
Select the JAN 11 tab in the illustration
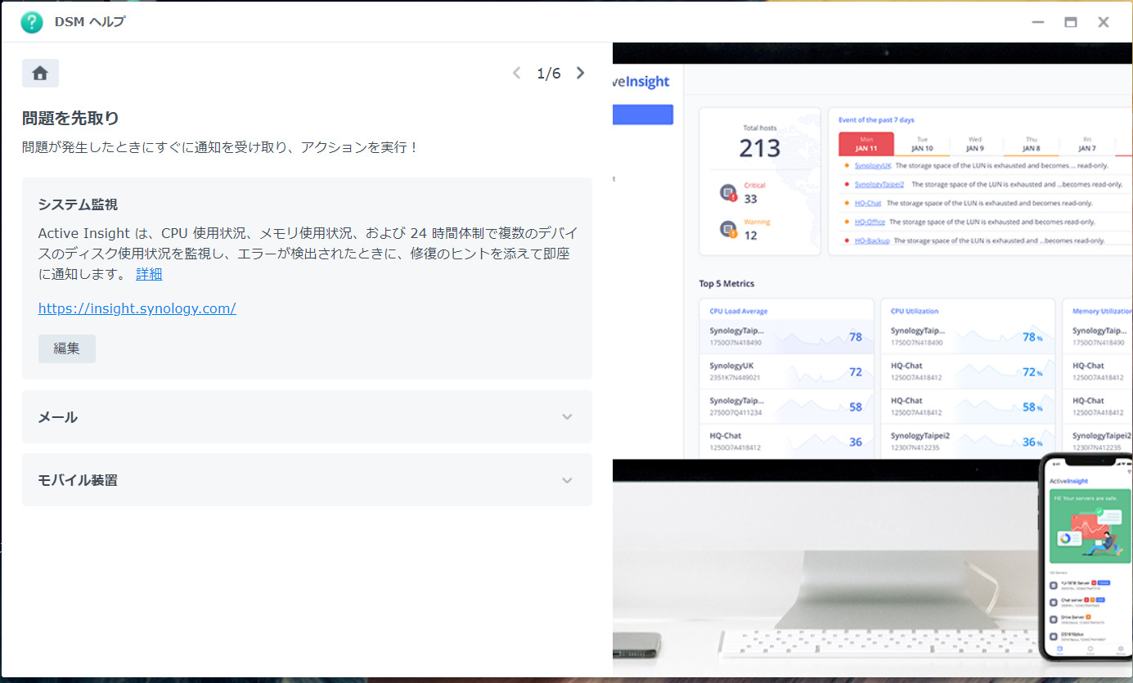tap(866, 144)
